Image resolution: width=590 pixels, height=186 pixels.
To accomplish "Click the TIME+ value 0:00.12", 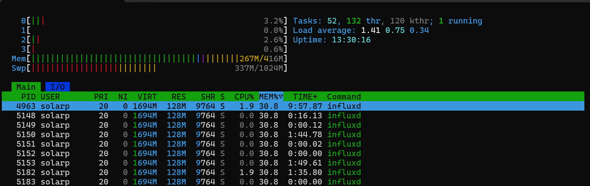I will [x=305, y=125].
